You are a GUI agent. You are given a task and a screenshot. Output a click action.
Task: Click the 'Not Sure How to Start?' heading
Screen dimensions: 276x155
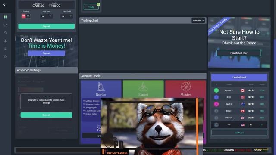coord(239,35)
